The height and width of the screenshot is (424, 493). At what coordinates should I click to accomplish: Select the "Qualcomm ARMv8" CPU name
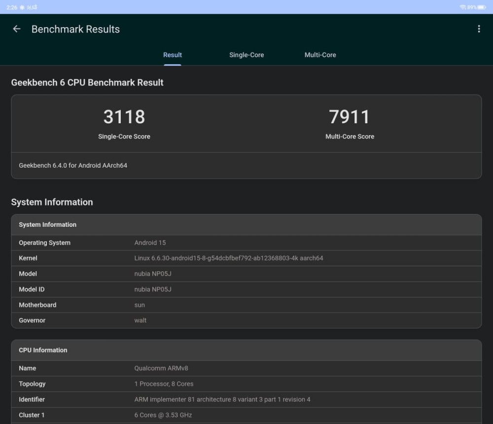pos(161,368)
